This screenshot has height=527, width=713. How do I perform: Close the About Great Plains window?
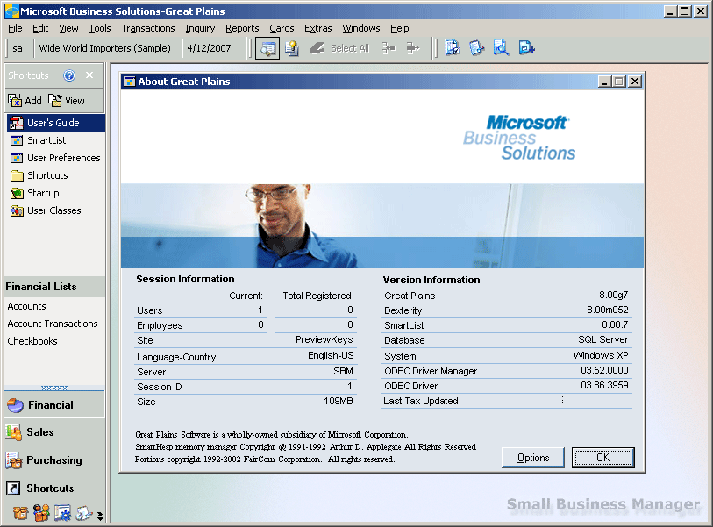pyautogui.click(x=635, y=82)
